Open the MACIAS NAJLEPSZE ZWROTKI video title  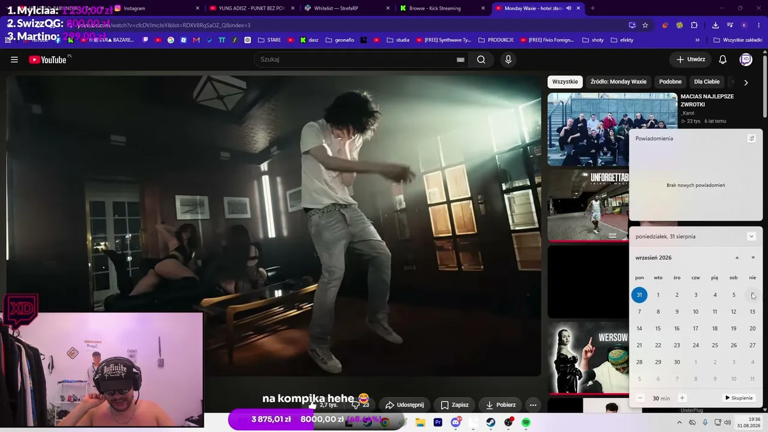[x=707, y=100]
